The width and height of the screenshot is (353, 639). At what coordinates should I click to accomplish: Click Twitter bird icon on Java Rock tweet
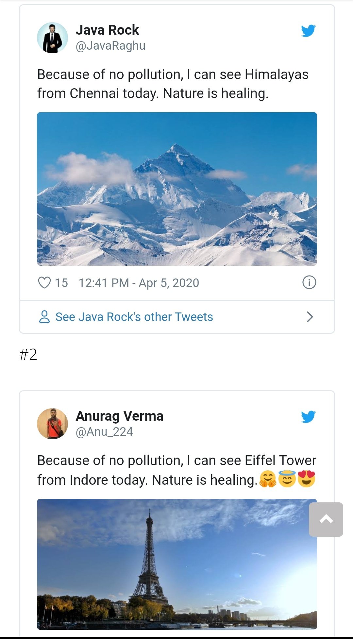pos(308,31)
